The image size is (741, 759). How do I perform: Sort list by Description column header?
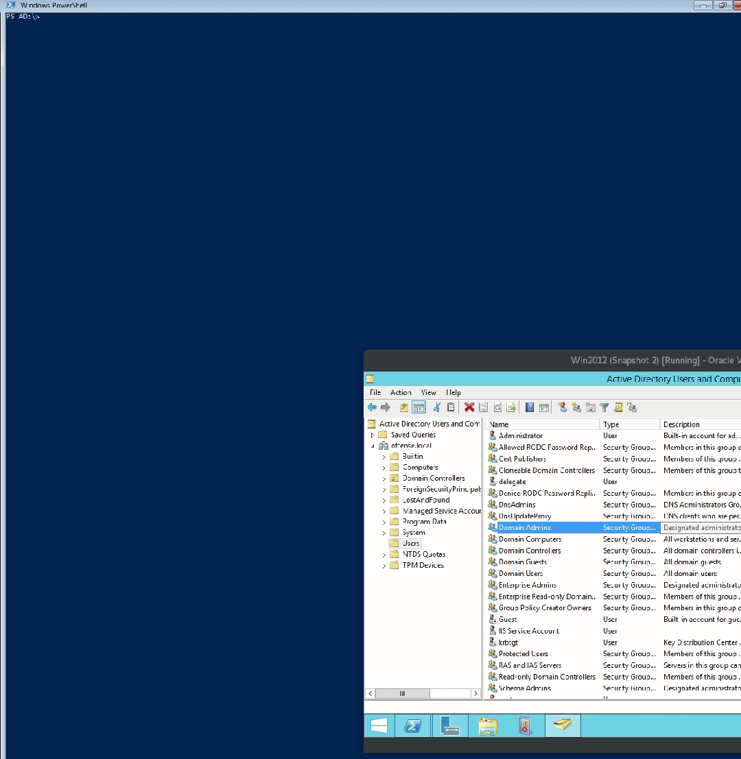pyautogui.click(x=701, y=424)
